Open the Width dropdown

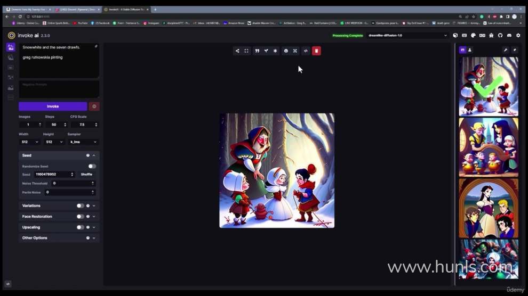pyautogui.click(x=30, y=142)
